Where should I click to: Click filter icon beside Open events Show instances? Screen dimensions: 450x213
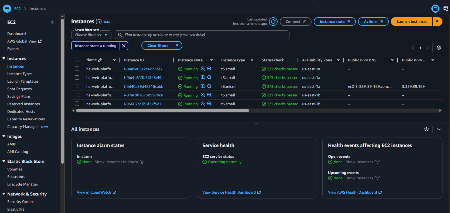point(377,162)
